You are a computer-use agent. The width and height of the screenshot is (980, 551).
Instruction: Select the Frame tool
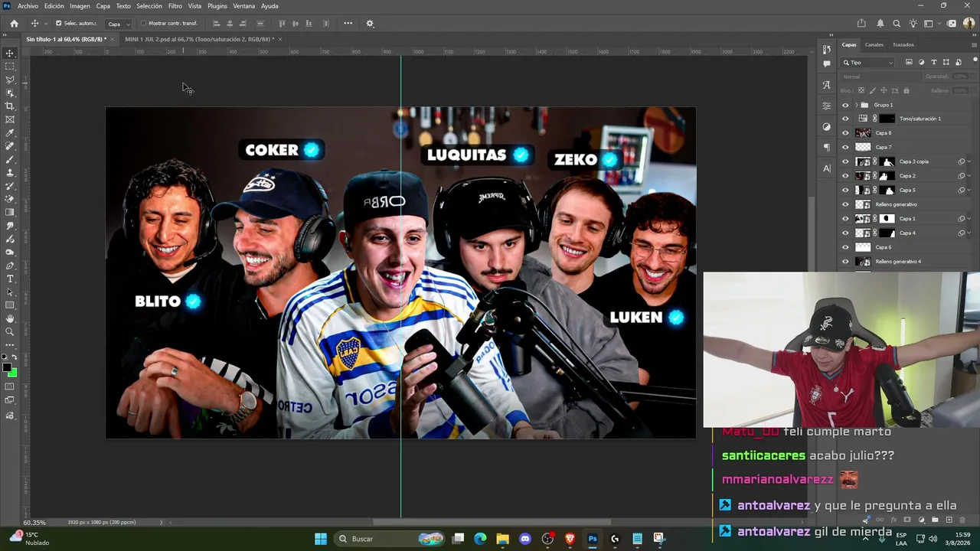(x=10, y=119)
